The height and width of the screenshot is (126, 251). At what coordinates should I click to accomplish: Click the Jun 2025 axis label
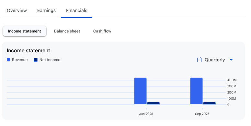(x=146, y=114)
